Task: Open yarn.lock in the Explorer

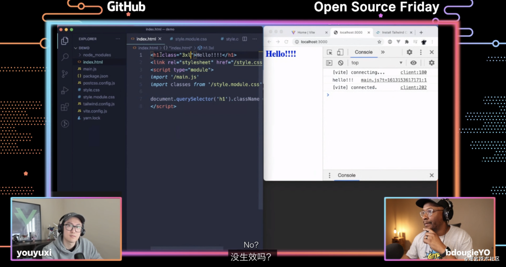Action: pos(92,118)
